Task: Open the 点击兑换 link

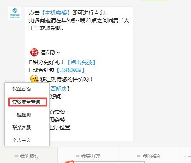Action: [x=81, y=62]
